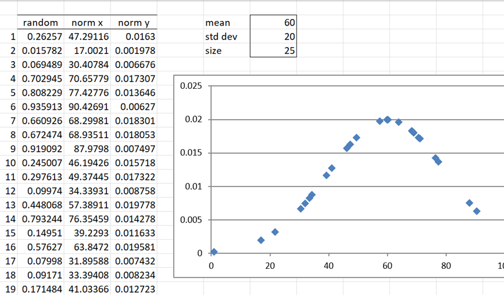The width and height of the screenshot is (504, 295).
Task: Select the 0.025 label on the vertical axis
Action: [191, 86]
